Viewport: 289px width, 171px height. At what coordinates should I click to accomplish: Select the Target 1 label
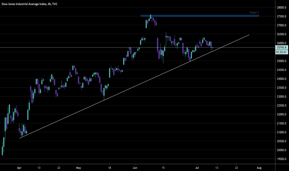click(254, 12)
